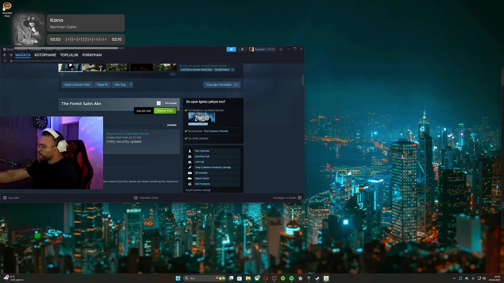
Task: Open Epic Games from the taskbar
Action: (x=309, y=278)
